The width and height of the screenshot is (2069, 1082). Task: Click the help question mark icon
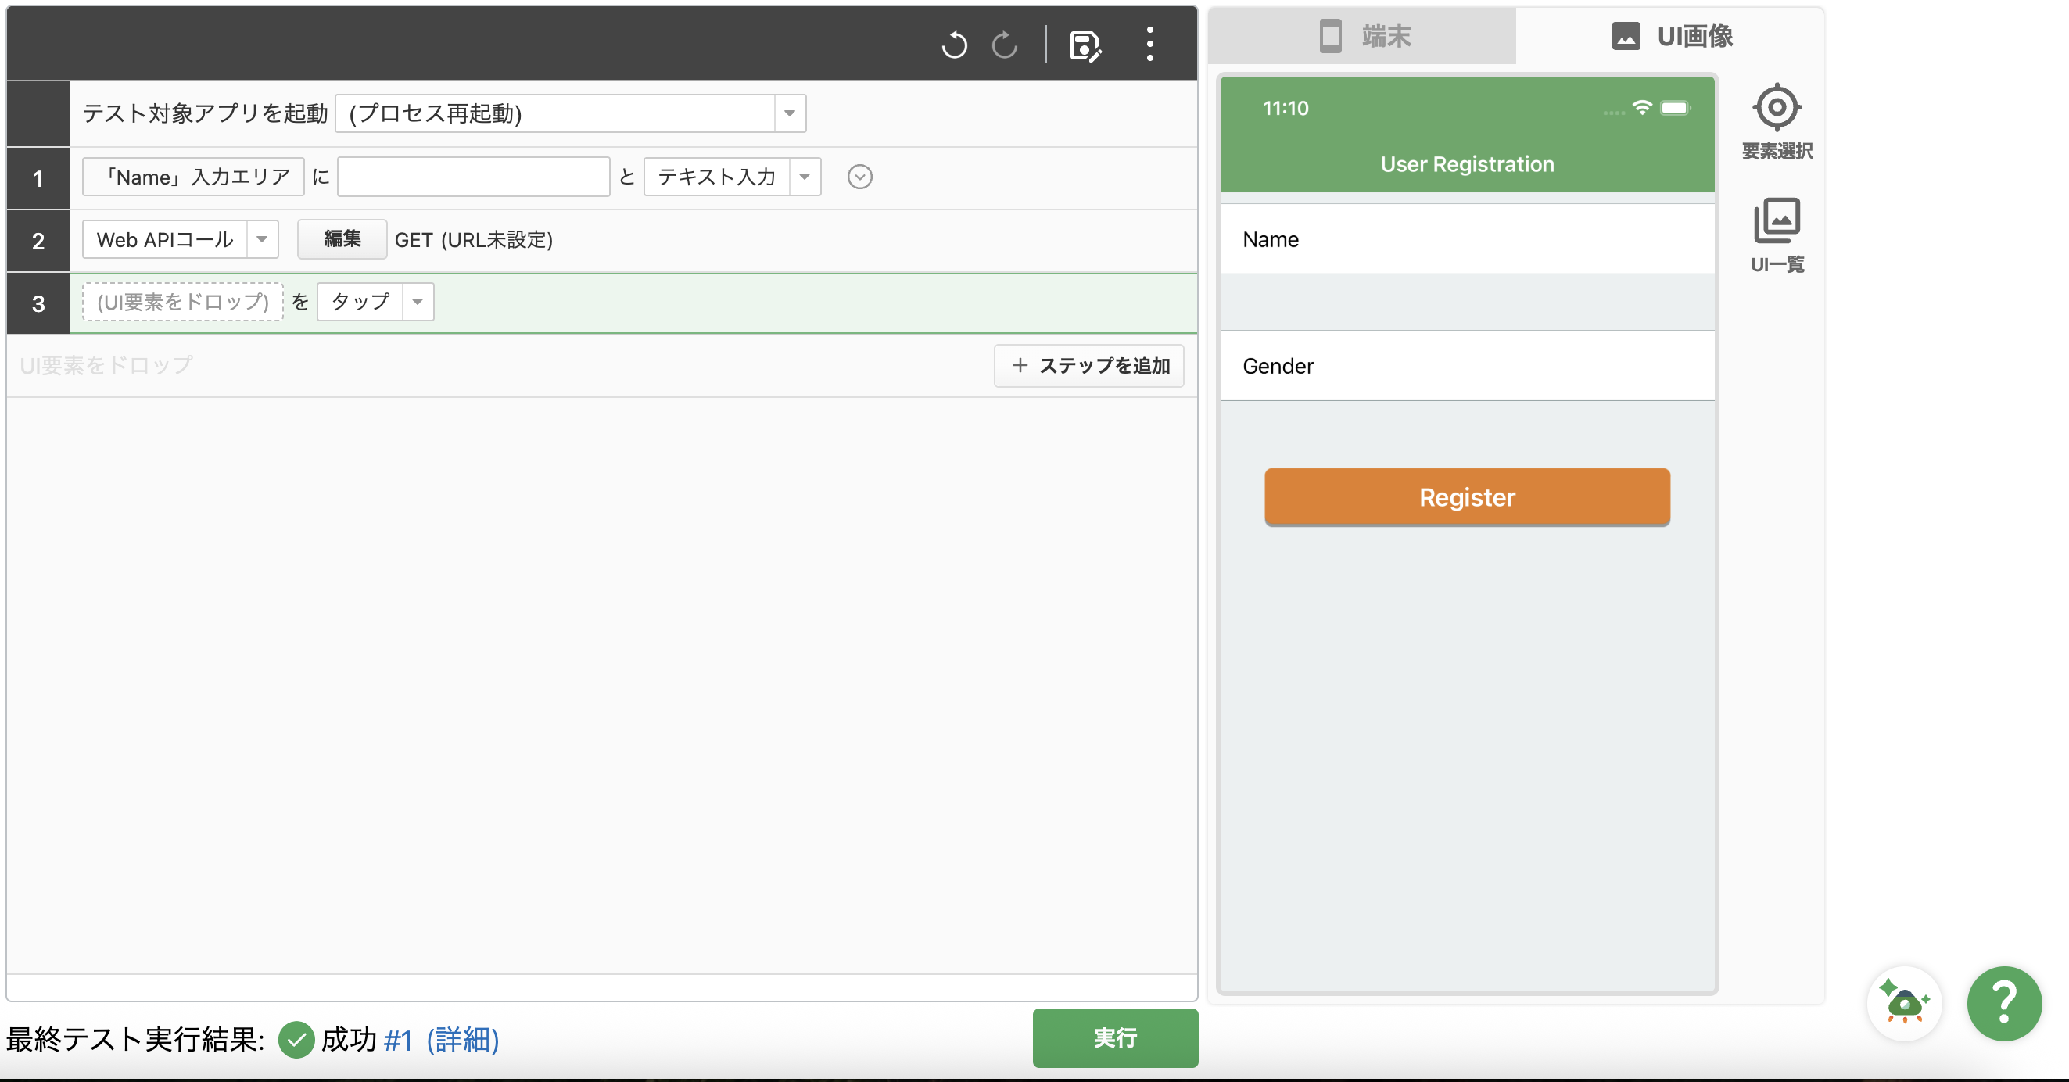click(x=2004, y=1003)
